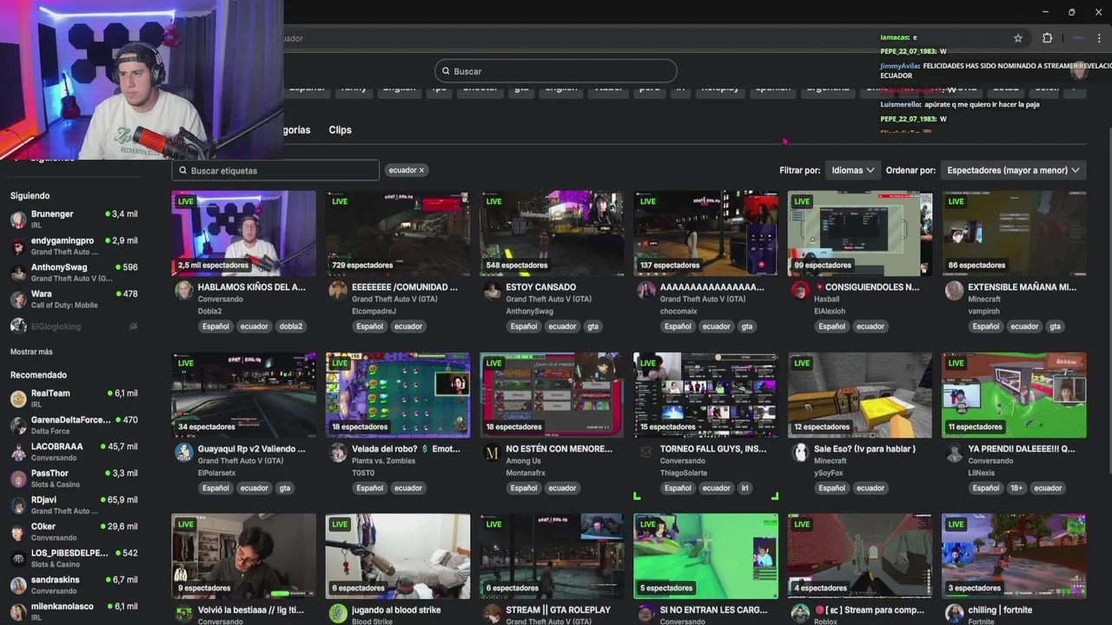The image size is (1112, 625).
Task: Click the Buscar search field at the top
Action: pyautogui.click(x=556, y=71)
